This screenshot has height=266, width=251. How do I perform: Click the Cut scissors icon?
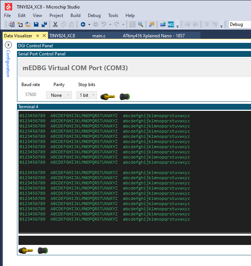point(55,24)
